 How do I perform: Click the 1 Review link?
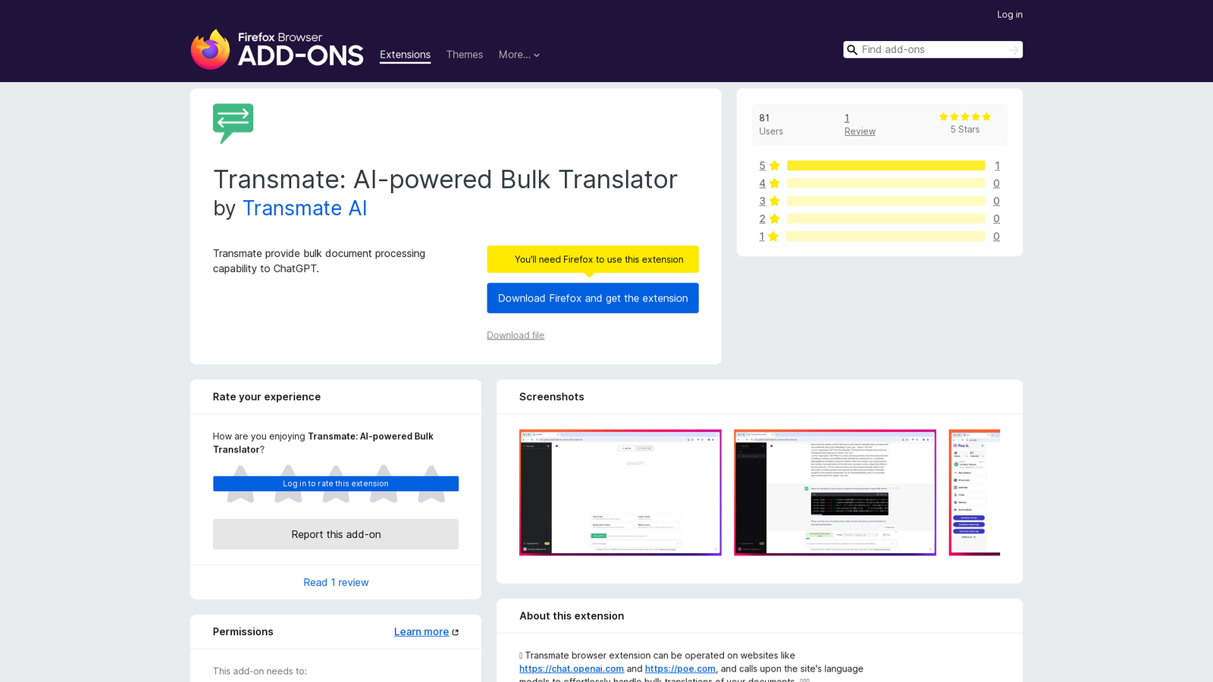point(860,124)
